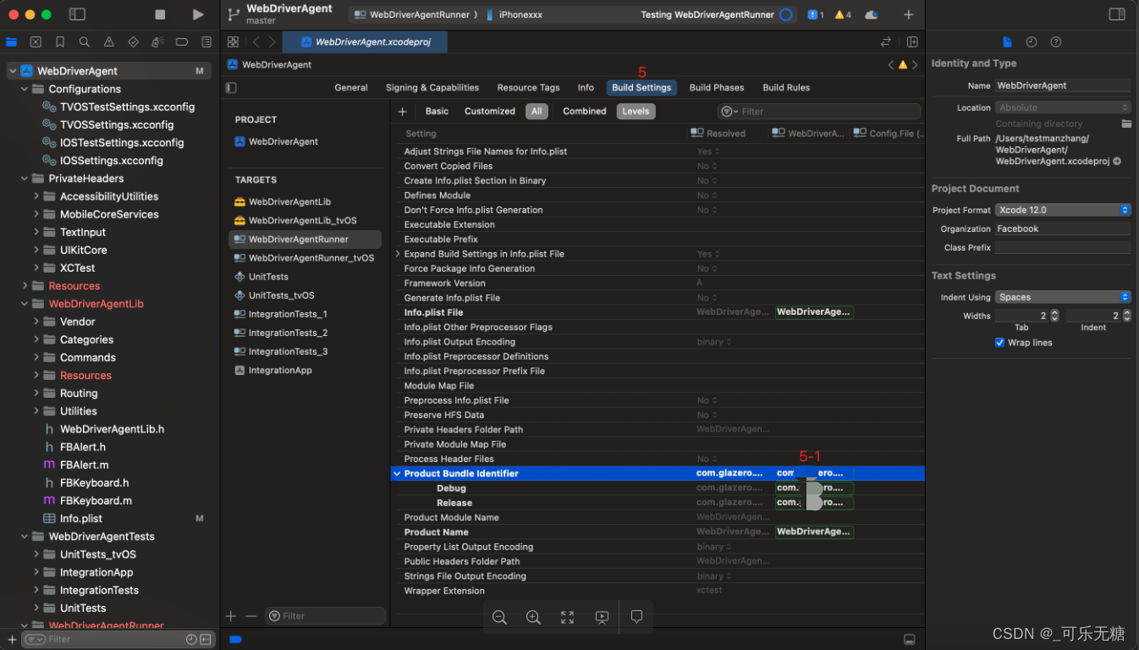Open the Find navigator magnifier icon
This screenshot has width=1139, height=650.
(x=85, y=41)
